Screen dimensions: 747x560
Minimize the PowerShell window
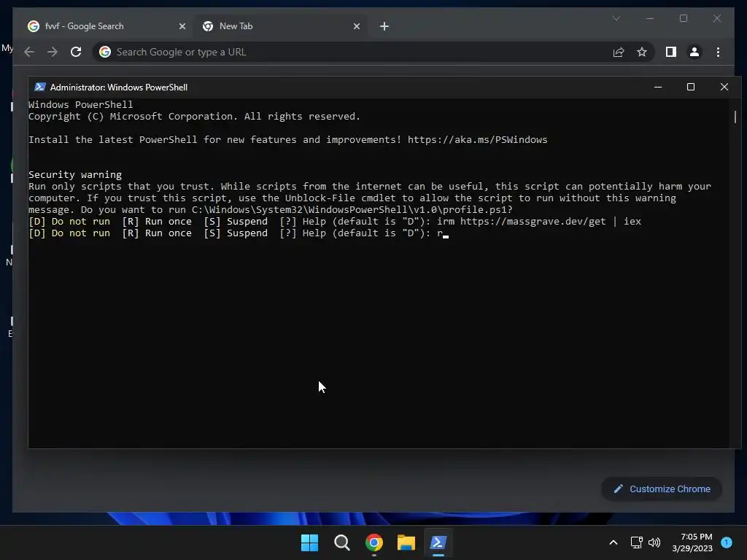pyautogui.click(x=658, y=87)
